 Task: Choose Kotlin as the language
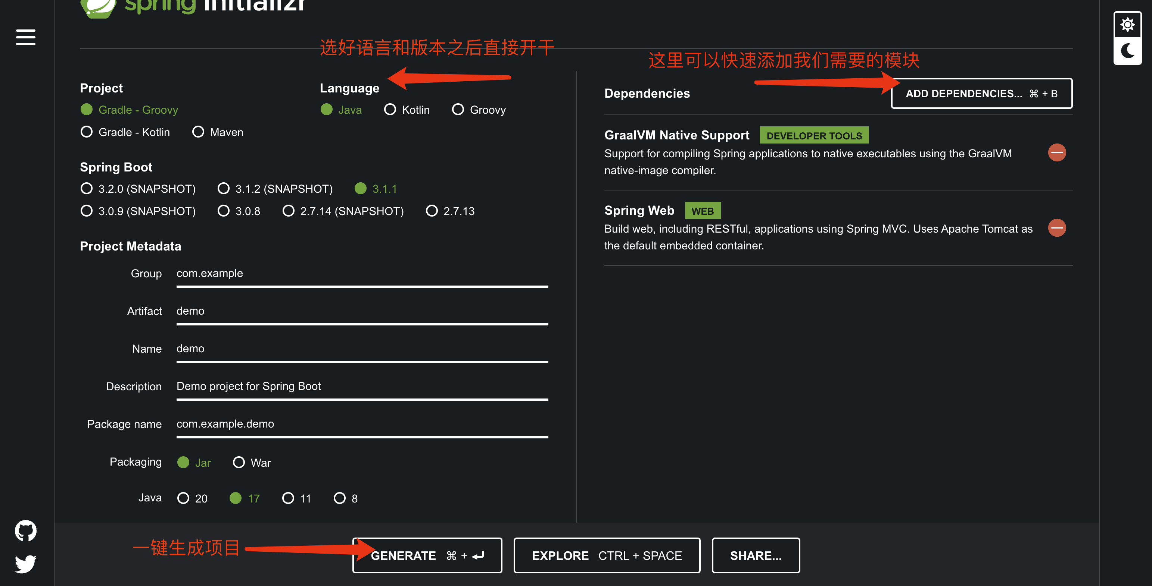point(407,110)
